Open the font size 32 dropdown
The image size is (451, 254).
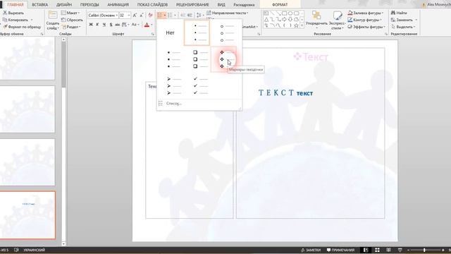[x=129, y=16]
